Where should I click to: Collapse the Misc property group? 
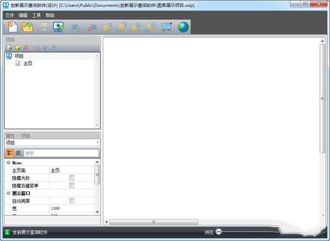point(8,163)
